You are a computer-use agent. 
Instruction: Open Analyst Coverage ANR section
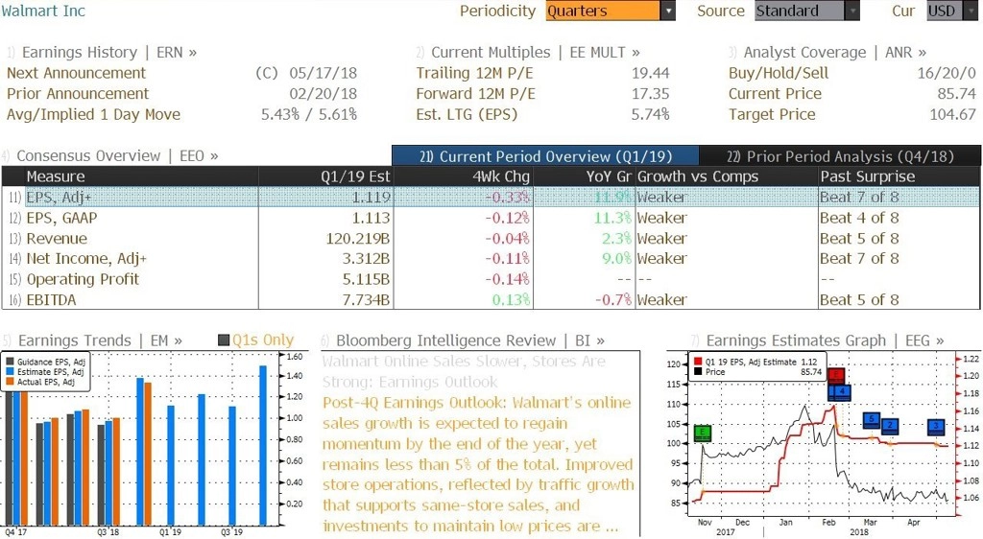tap(827, 52)
